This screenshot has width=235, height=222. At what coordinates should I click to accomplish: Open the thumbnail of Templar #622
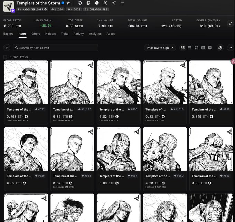coord(26,82)
